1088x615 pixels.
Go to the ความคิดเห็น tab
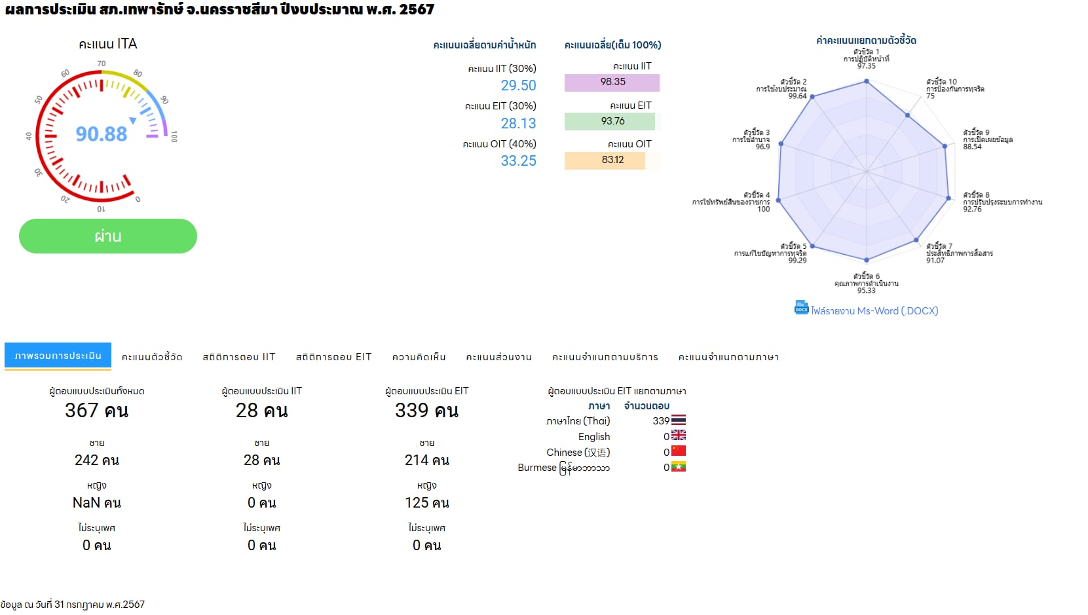pos(419,357)
